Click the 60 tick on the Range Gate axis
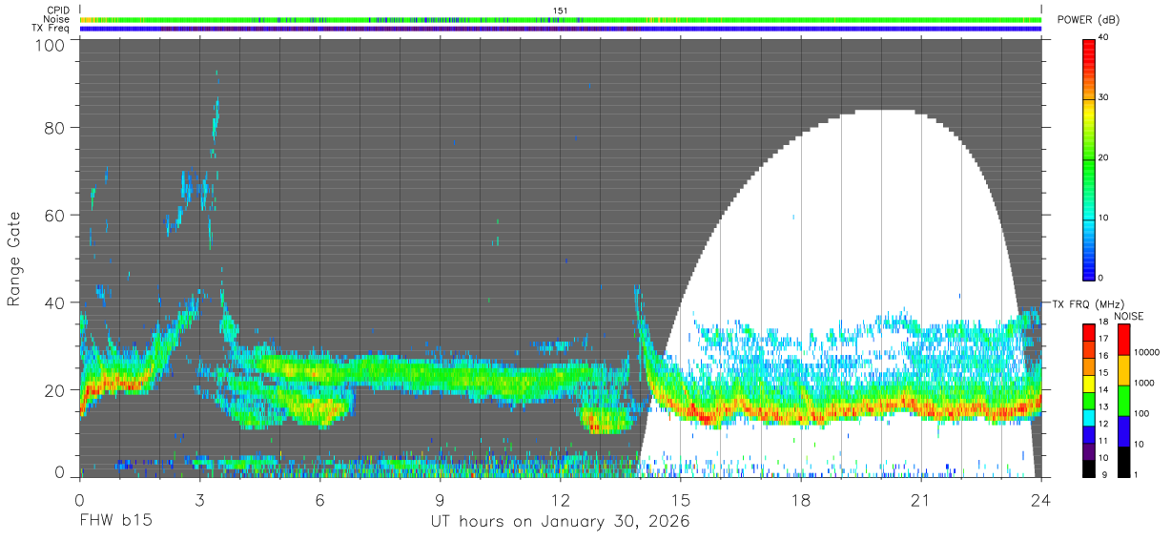Image resolution: width=1171 pixels, height=541 pixels. pos(53,215)
